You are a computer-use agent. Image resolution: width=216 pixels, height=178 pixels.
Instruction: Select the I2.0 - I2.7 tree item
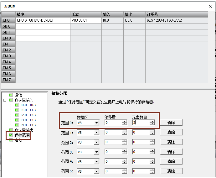tap(28, 115)
